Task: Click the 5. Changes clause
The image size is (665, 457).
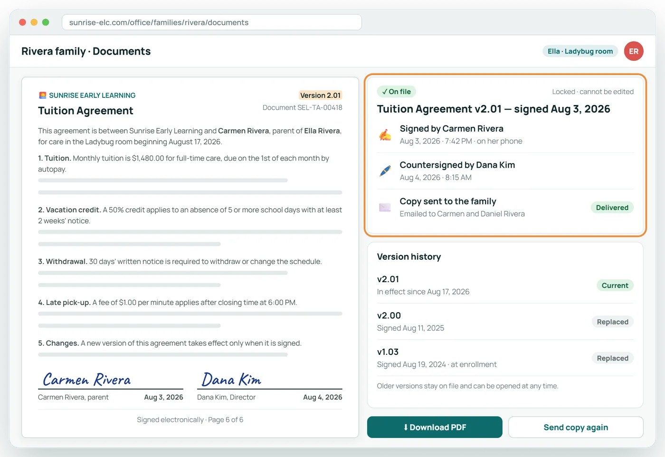Action: 170,343
